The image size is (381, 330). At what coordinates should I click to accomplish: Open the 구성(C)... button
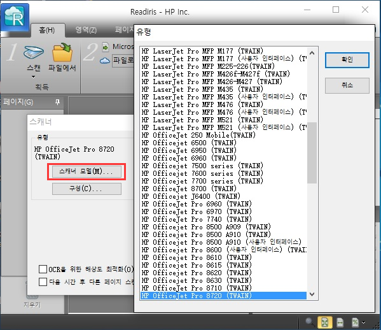point(87,189)
